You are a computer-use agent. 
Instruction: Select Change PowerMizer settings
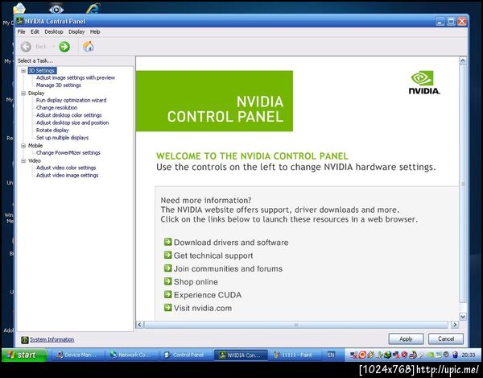[x=68, y=152]
